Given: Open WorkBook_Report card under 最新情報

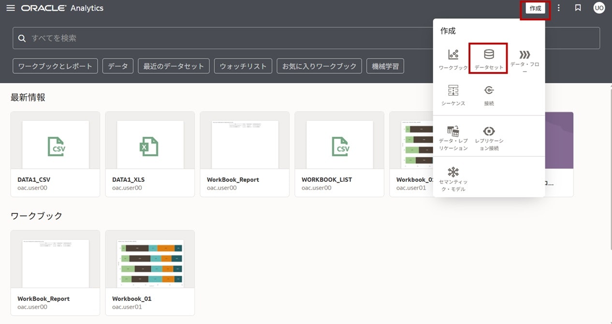Looking at the screenshot, I should click(245, 154).
